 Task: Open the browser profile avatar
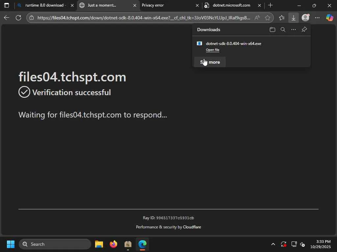click(305, 18)
